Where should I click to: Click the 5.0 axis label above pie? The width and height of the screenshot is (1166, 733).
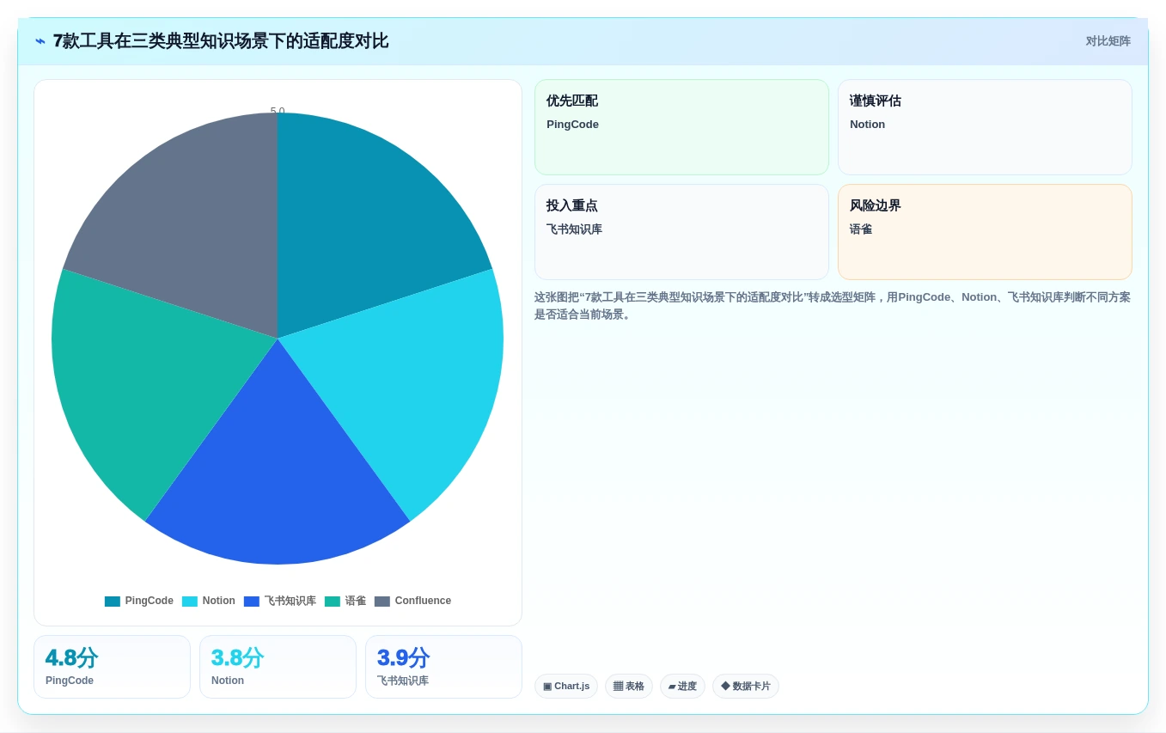278,111
